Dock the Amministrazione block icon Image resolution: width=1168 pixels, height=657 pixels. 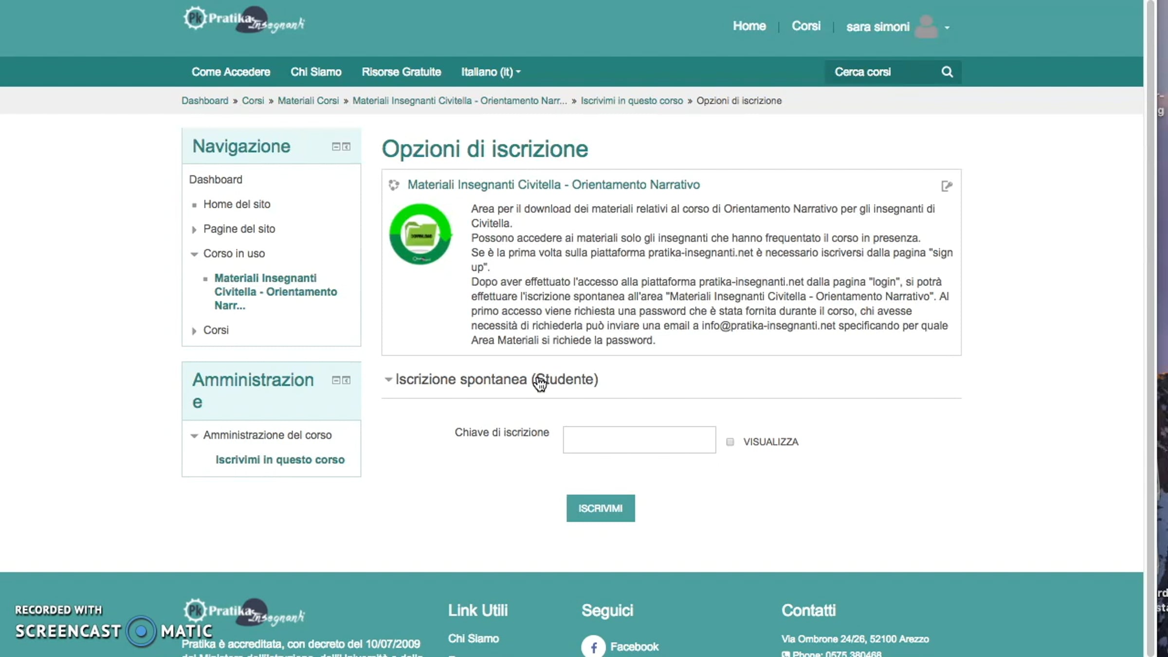[347, 380]
